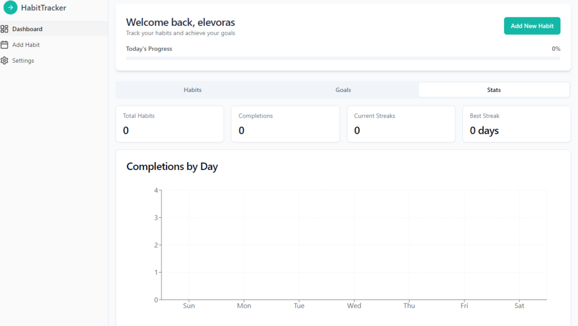Select the Stats tab

494,90
